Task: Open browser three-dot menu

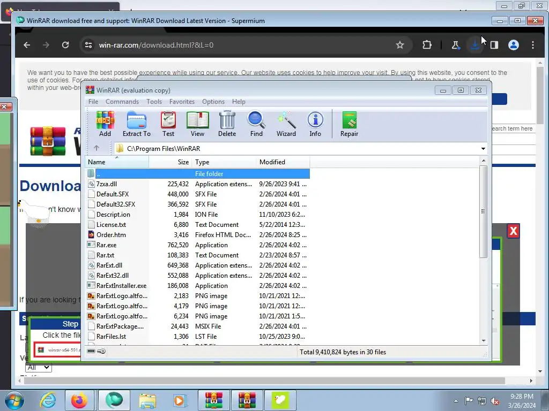Action: [x=533, y=45]
